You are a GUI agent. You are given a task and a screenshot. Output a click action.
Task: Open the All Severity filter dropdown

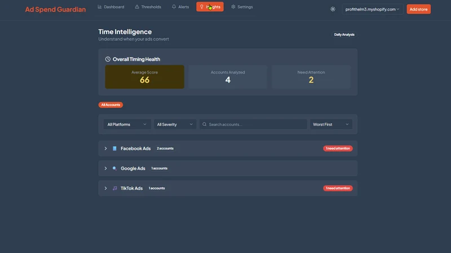pos(175,124)
